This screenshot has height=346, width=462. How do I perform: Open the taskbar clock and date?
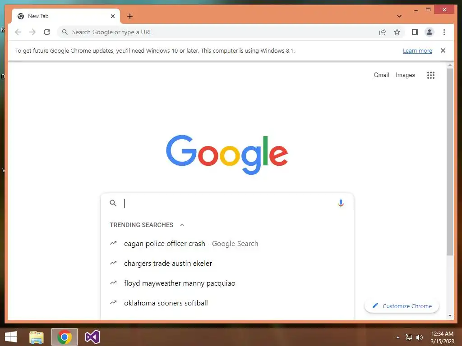tap(442, 337)
